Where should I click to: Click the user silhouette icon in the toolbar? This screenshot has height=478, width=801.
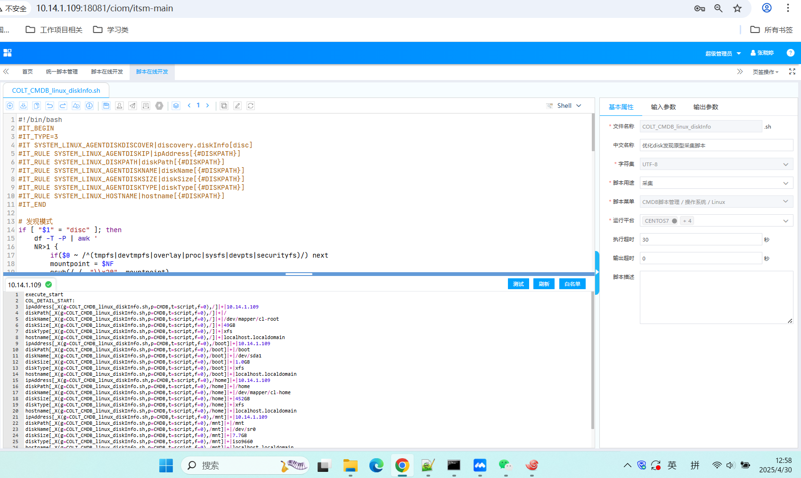[119, 105]
